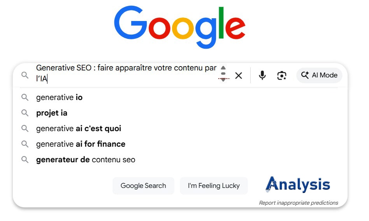Click the magnifier icon in search box
The image size is (369, 221).
coord(25,75)
